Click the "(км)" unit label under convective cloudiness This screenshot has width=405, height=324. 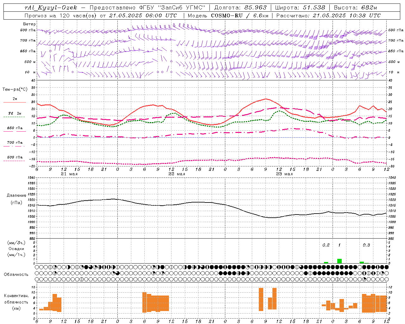point(16,308)
